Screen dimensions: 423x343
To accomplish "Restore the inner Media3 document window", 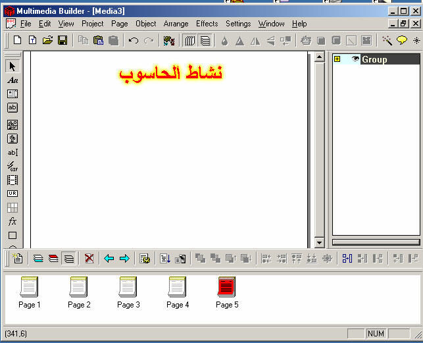I will click(x=403, y=24).
